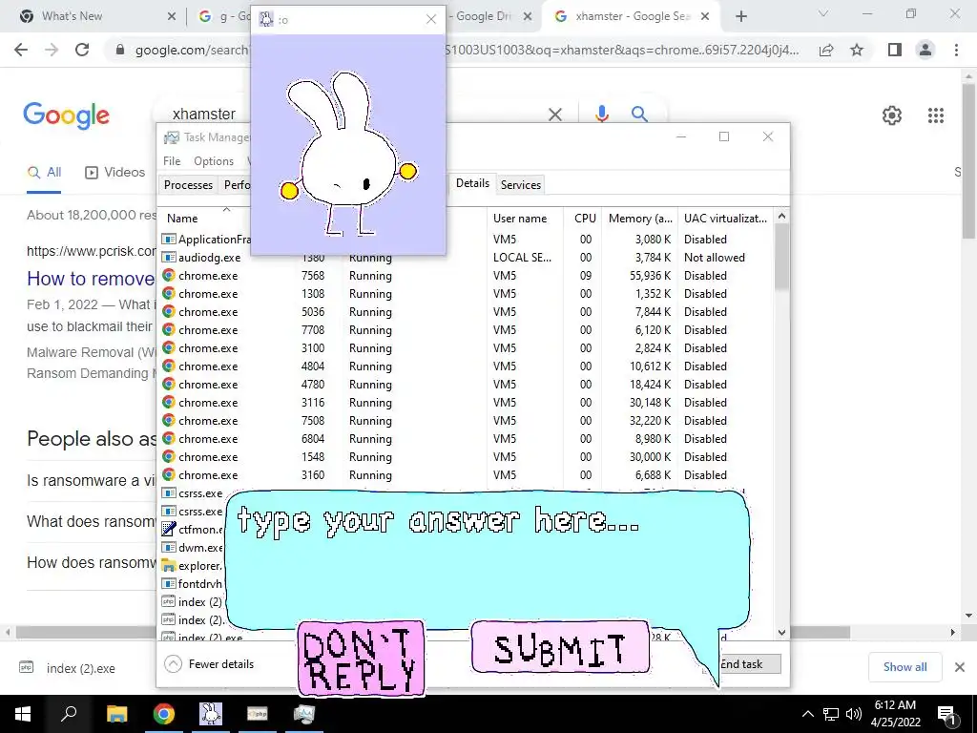This screenshot has height=733, width=977.
Task: Open Google settings gear
Action: [x=892, y=115]
